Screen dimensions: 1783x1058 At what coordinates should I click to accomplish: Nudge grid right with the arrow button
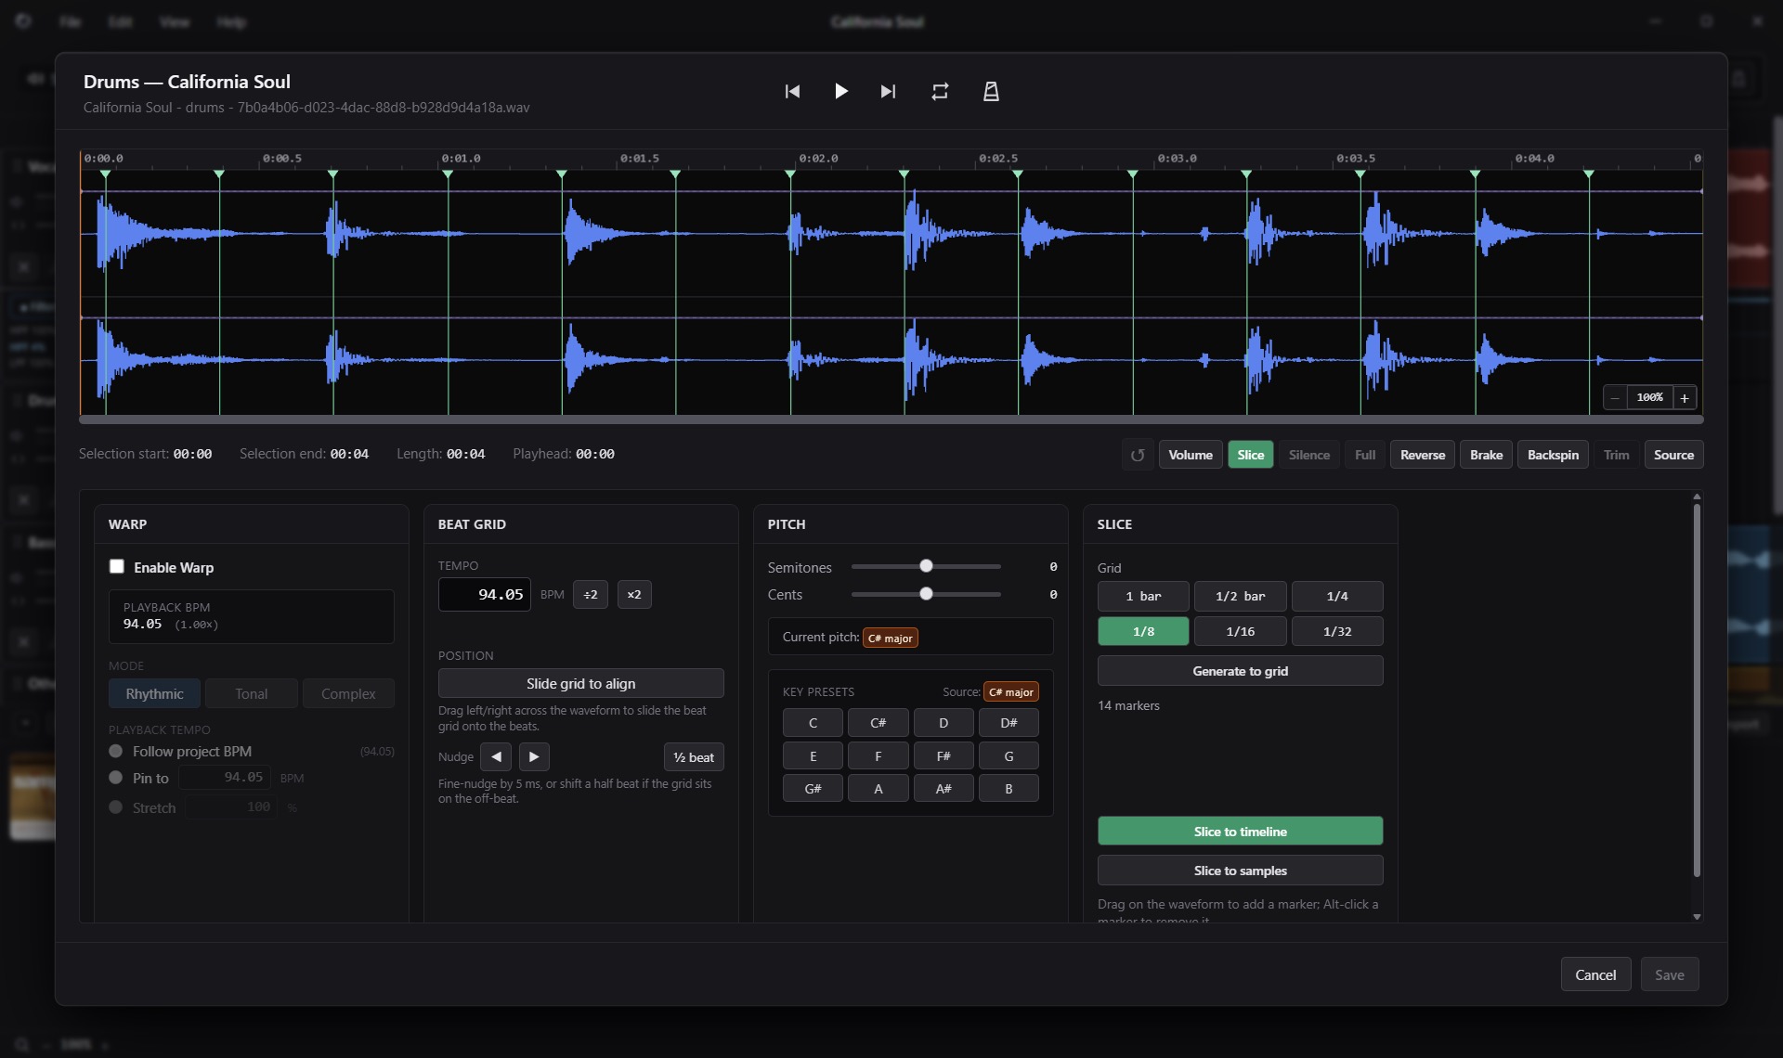(534, 757)
